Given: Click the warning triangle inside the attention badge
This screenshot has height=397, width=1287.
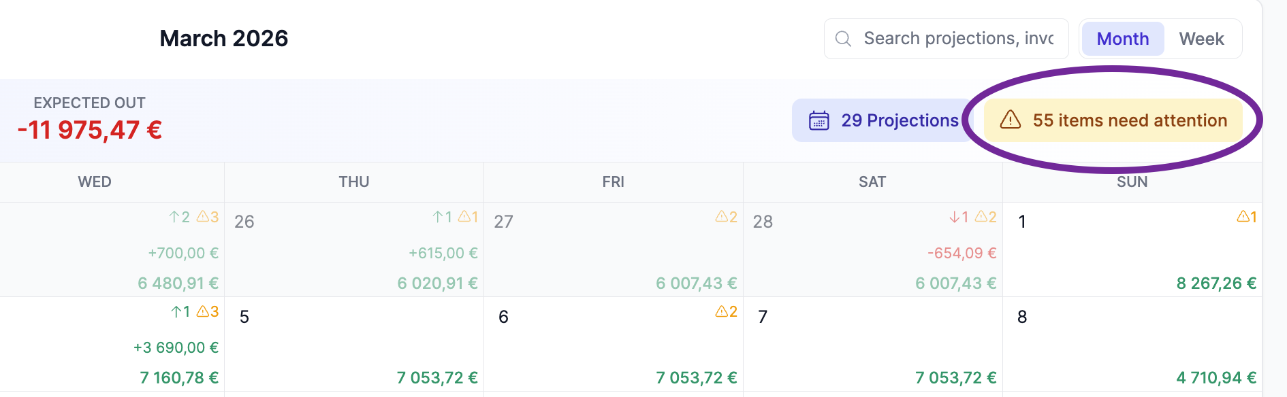Looking at the screenshot, I should pos(1009,120).
